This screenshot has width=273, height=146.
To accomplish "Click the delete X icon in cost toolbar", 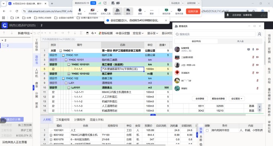I will pos(50,33).
